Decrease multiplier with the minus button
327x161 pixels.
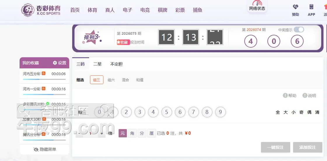pos(79,133)
